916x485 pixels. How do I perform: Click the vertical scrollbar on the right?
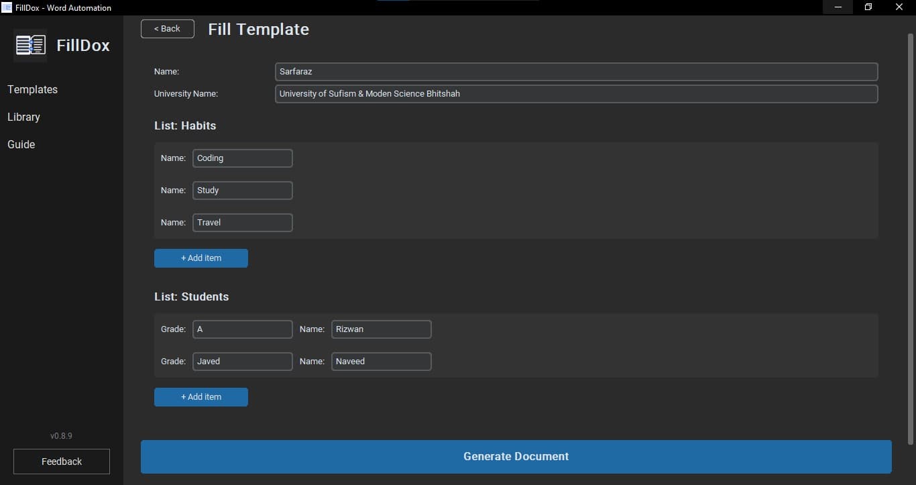point(910,235)
